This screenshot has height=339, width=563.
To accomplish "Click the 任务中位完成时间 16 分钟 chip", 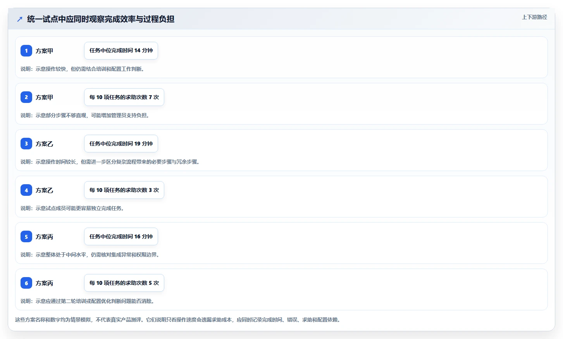I will tap(121, 236).
